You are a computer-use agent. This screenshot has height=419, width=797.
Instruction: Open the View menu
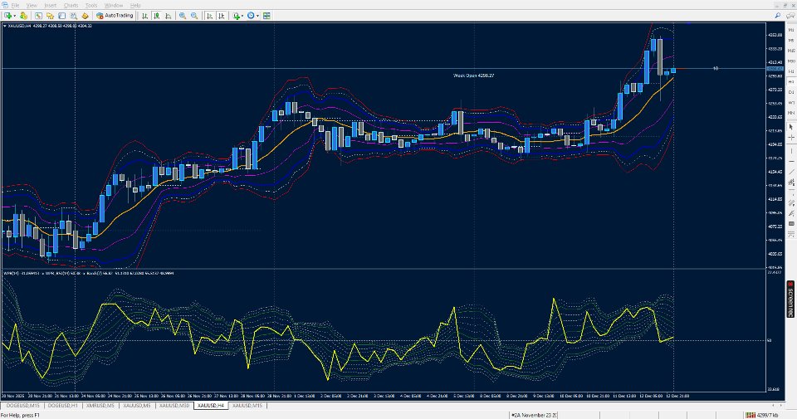click(x=32, y=5)
